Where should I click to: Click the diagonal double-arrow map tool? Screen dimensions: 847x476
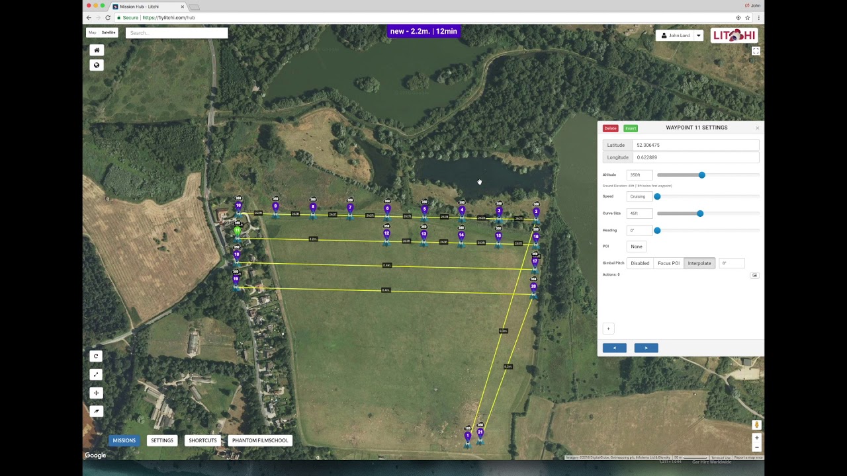click(96, 375)
